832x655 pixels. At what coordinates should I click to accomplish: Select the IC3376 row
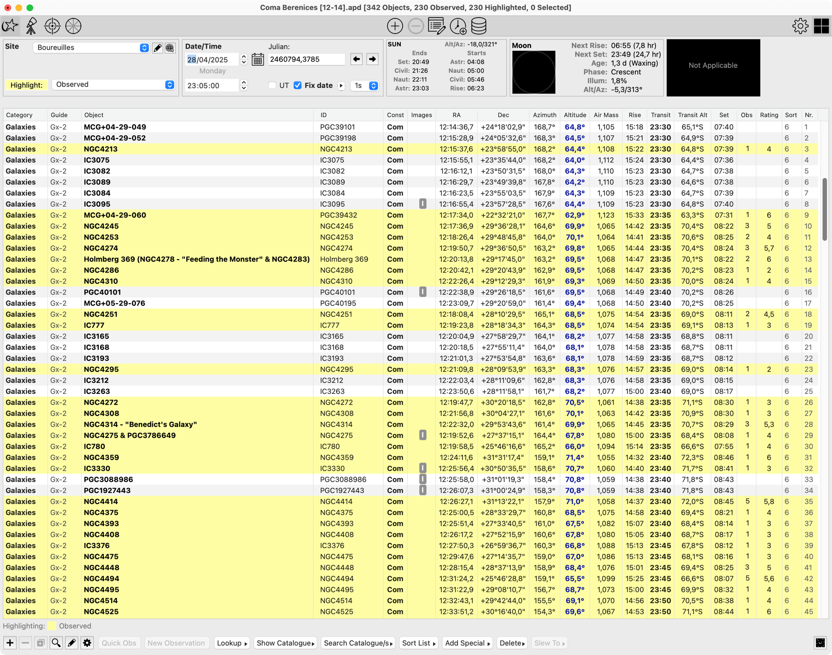(411, 545)
